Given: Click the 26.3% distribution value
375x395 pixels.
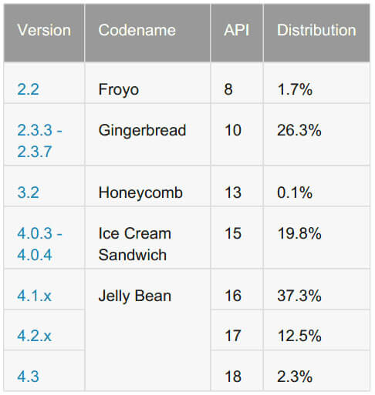Looking at the screenshot, I should coord(299,130).
